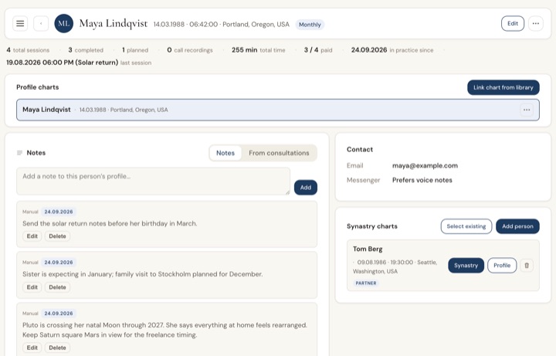Click the Maya Lindqvist header name
Image resolution: width=556 pixels, height=356 pixels.
[x=113, y=23]
